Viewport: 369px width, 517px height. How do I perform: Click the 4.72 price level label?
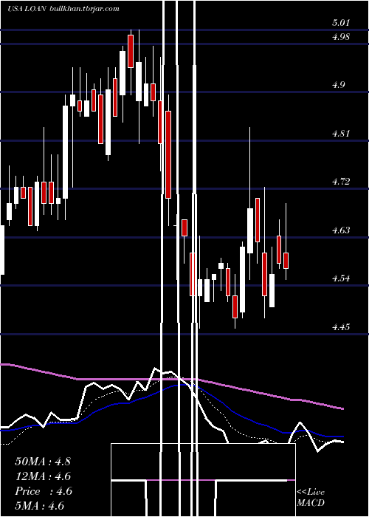coord(341,182)
